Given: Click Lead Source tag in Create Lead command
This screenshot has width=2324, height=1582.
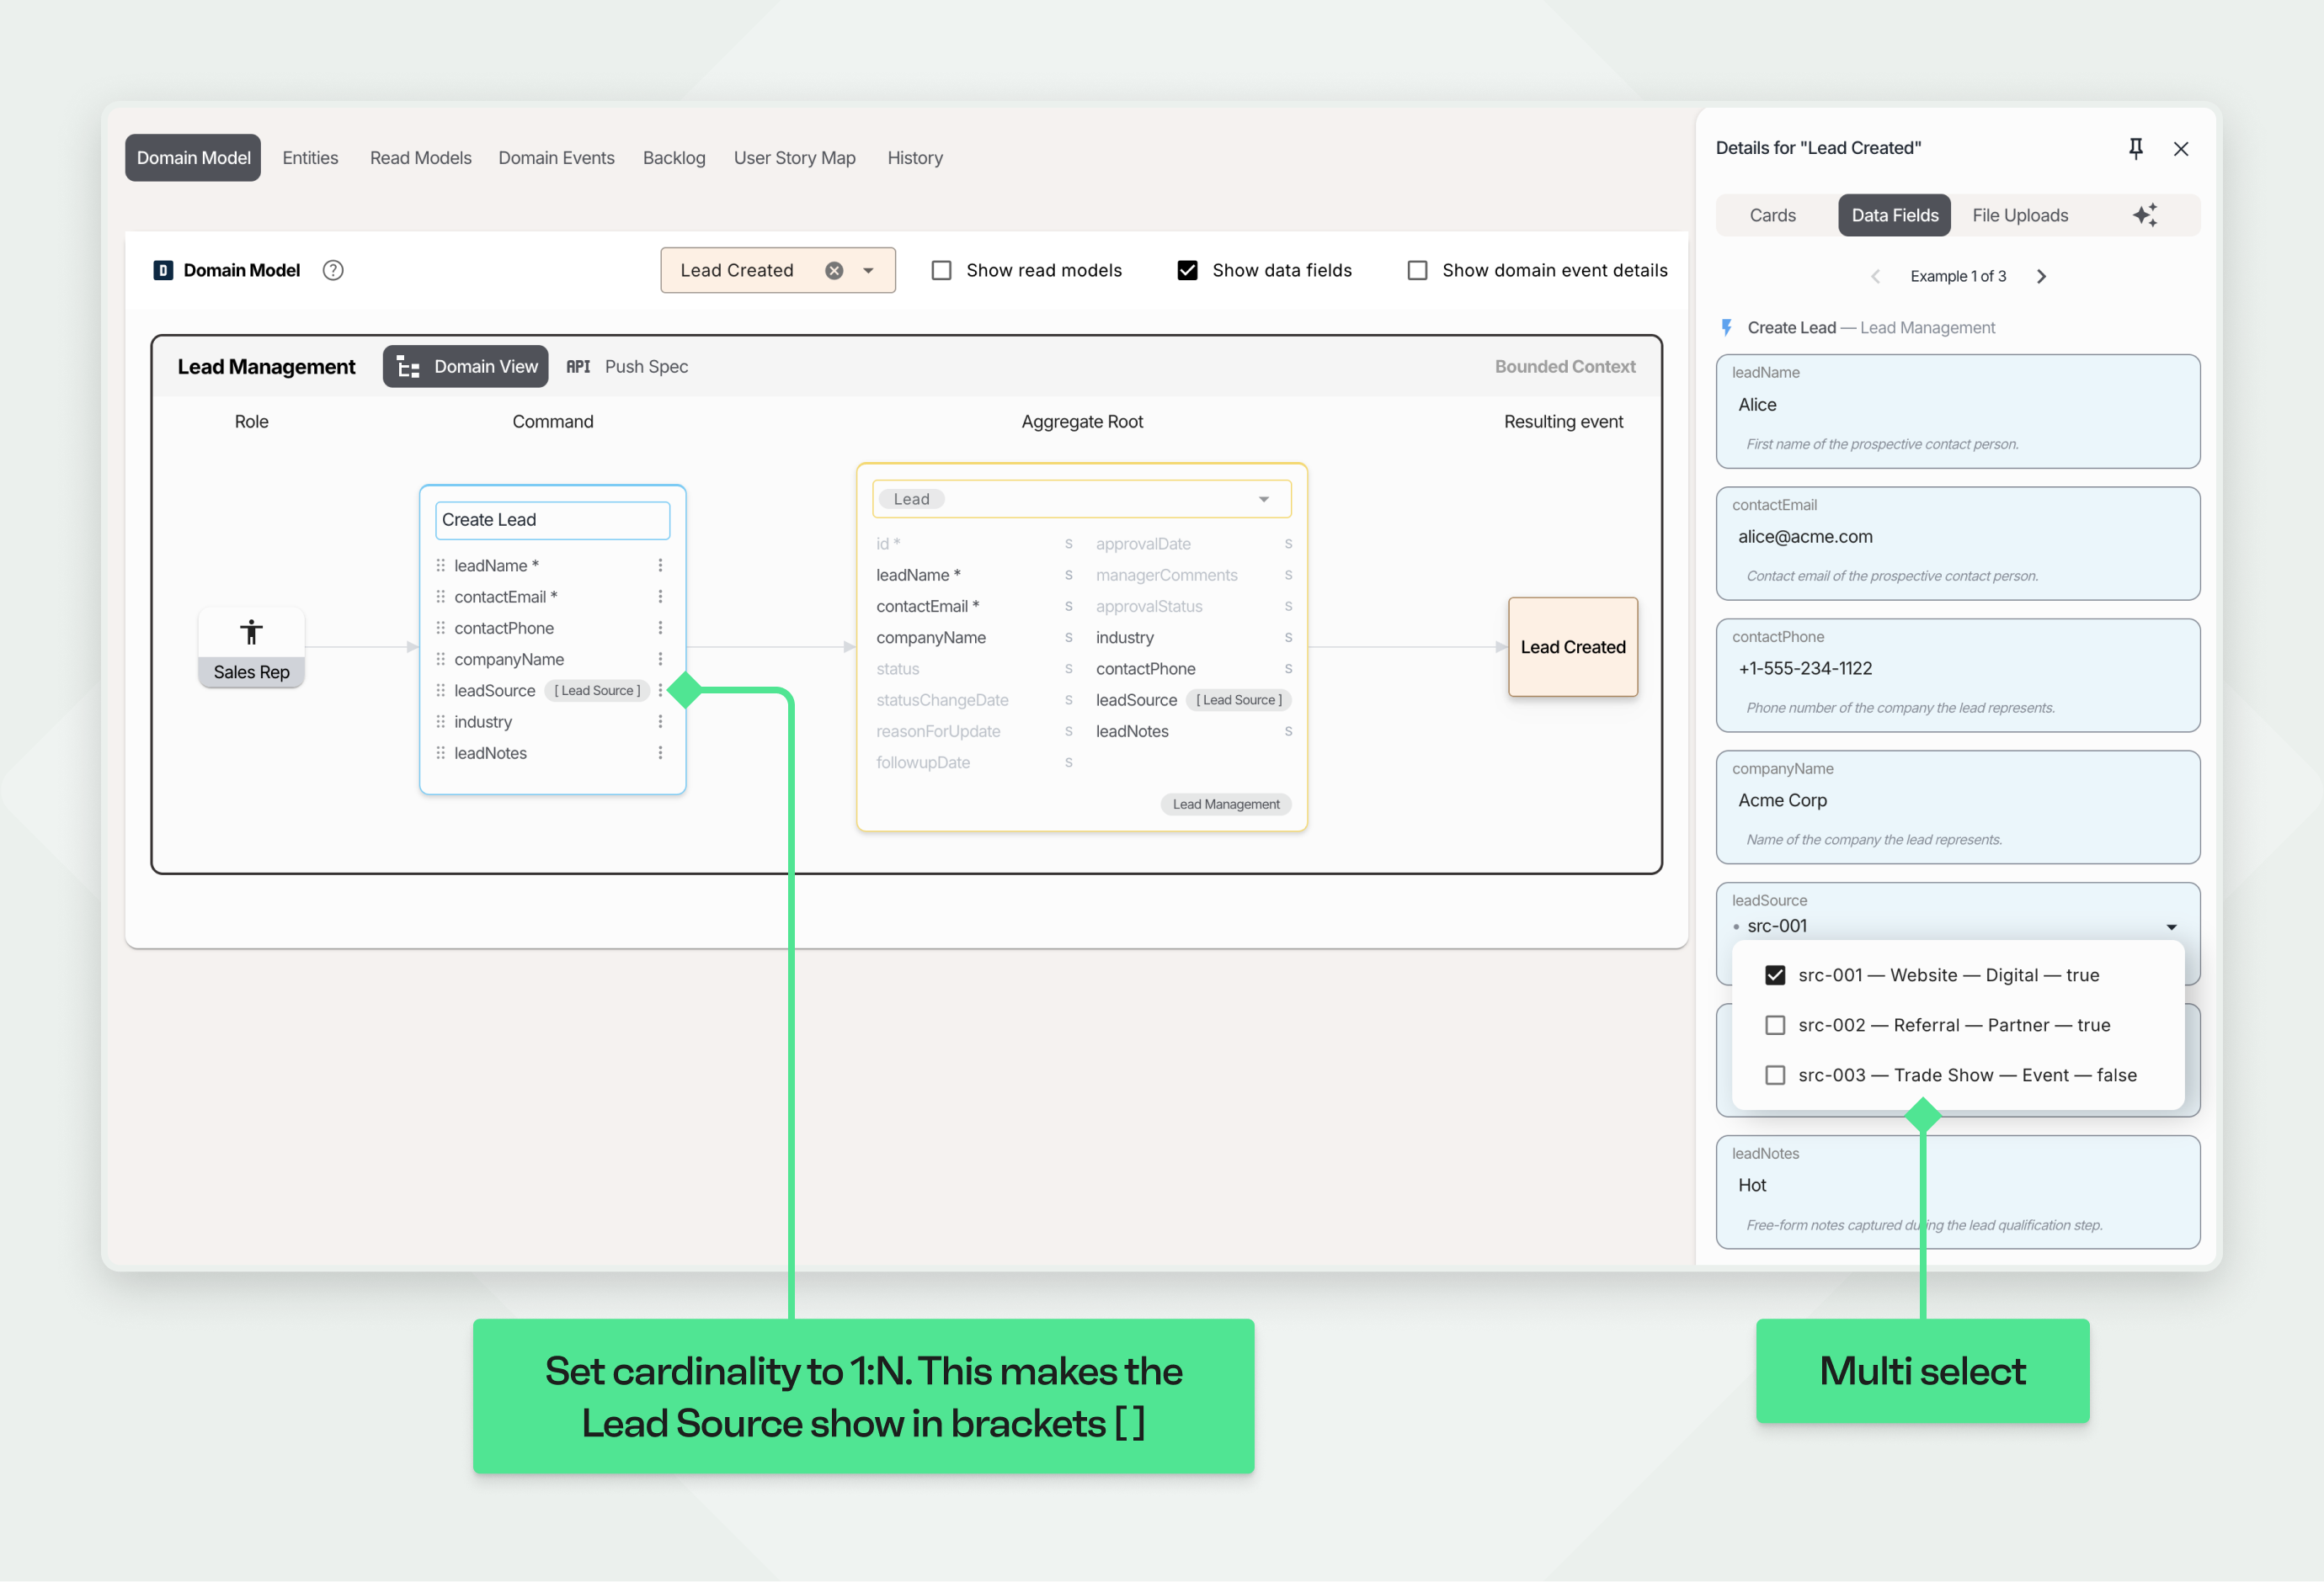Looking at the screenshot, I should click(597, 691).
